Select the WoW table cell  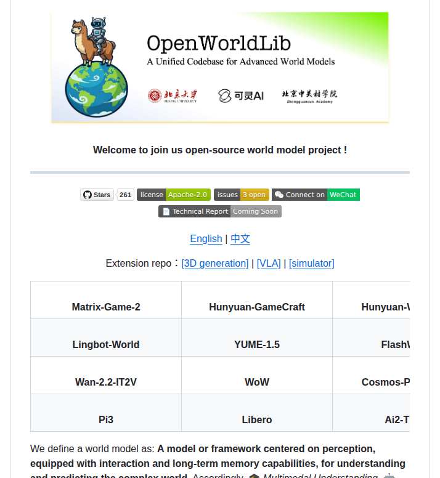click(x=257, y=375)
